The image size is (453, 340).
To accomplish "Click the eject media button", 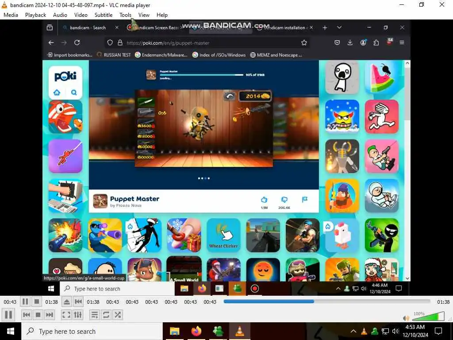I will point(66,302).
